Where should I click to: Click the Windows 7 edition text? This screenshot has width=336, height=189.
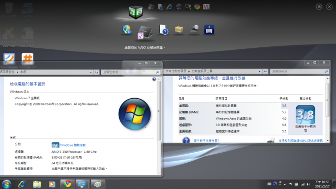coord(27,98)
